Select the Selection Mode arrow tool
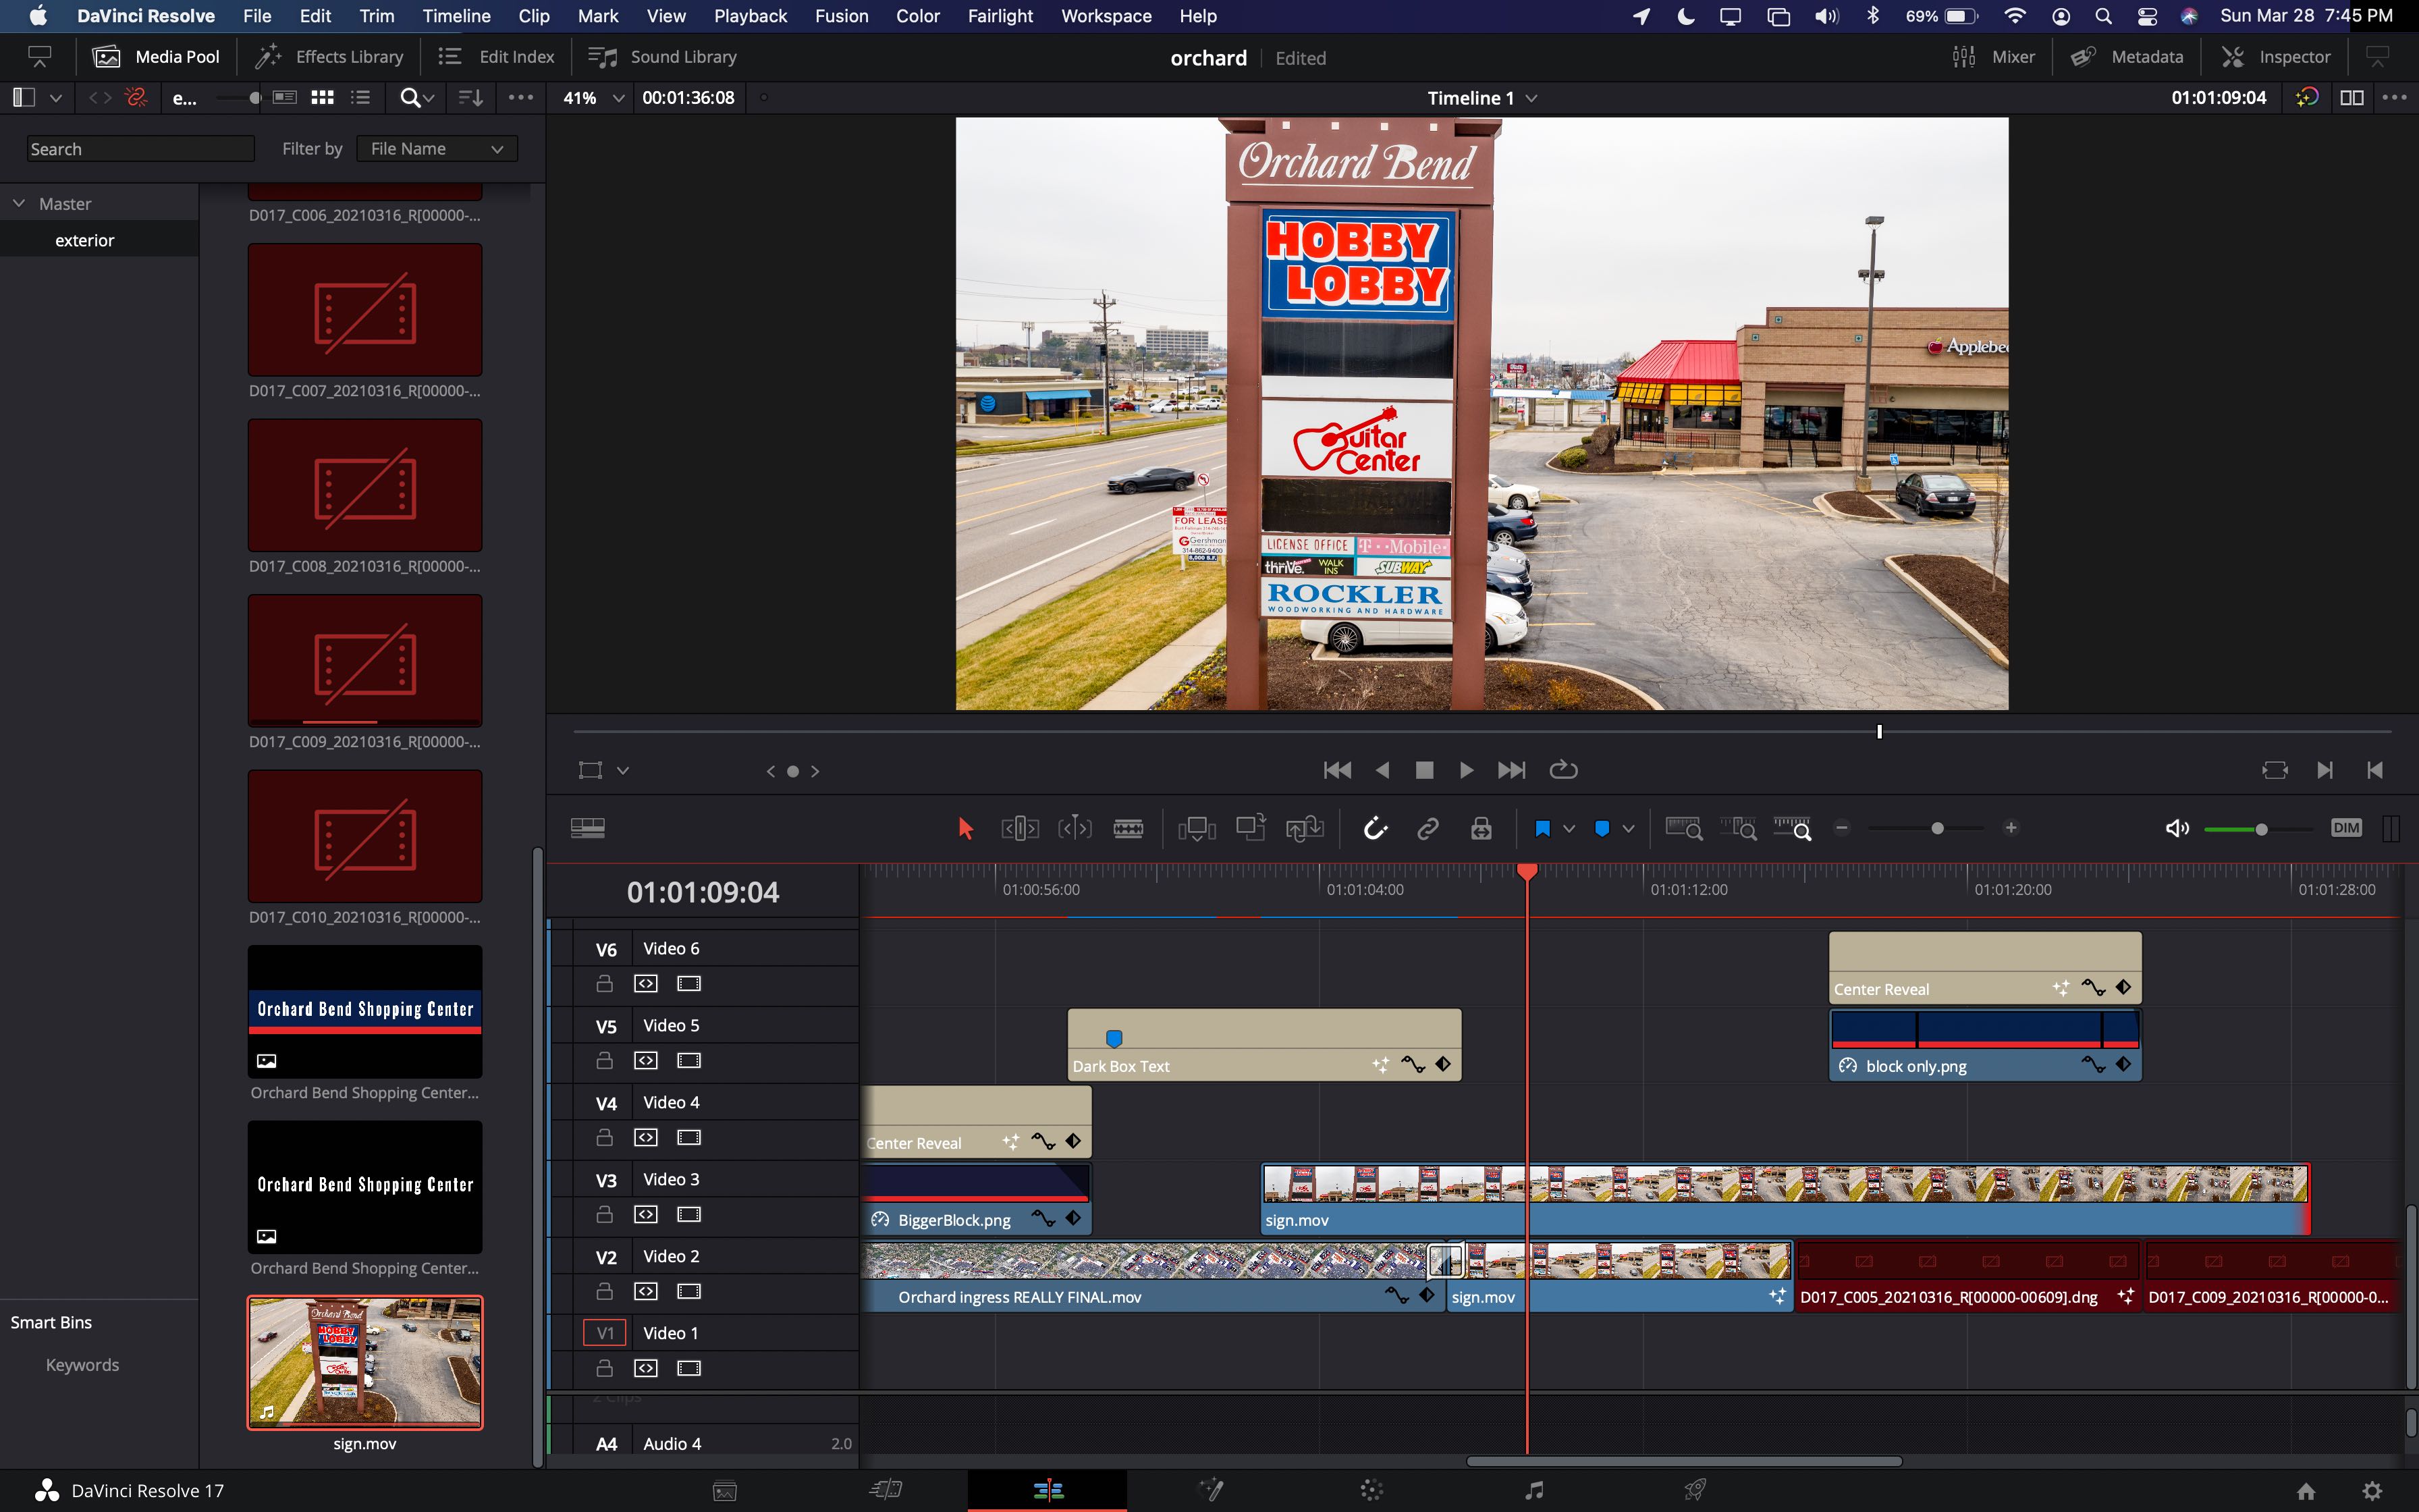 coord(964,828)
